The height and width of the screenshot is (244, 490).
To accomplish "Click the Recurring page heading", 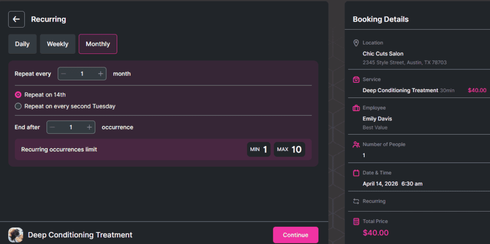I will point(48,20).
